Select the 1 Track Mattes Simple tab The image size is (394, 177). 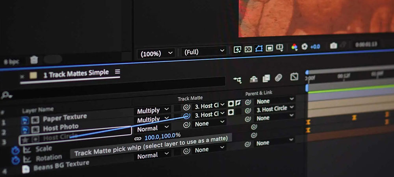coord(76,74)
